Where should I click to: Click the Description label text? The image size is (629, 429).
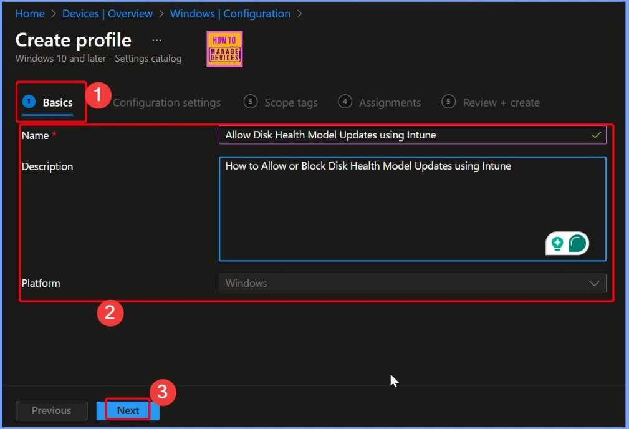(x=47, y=166)
